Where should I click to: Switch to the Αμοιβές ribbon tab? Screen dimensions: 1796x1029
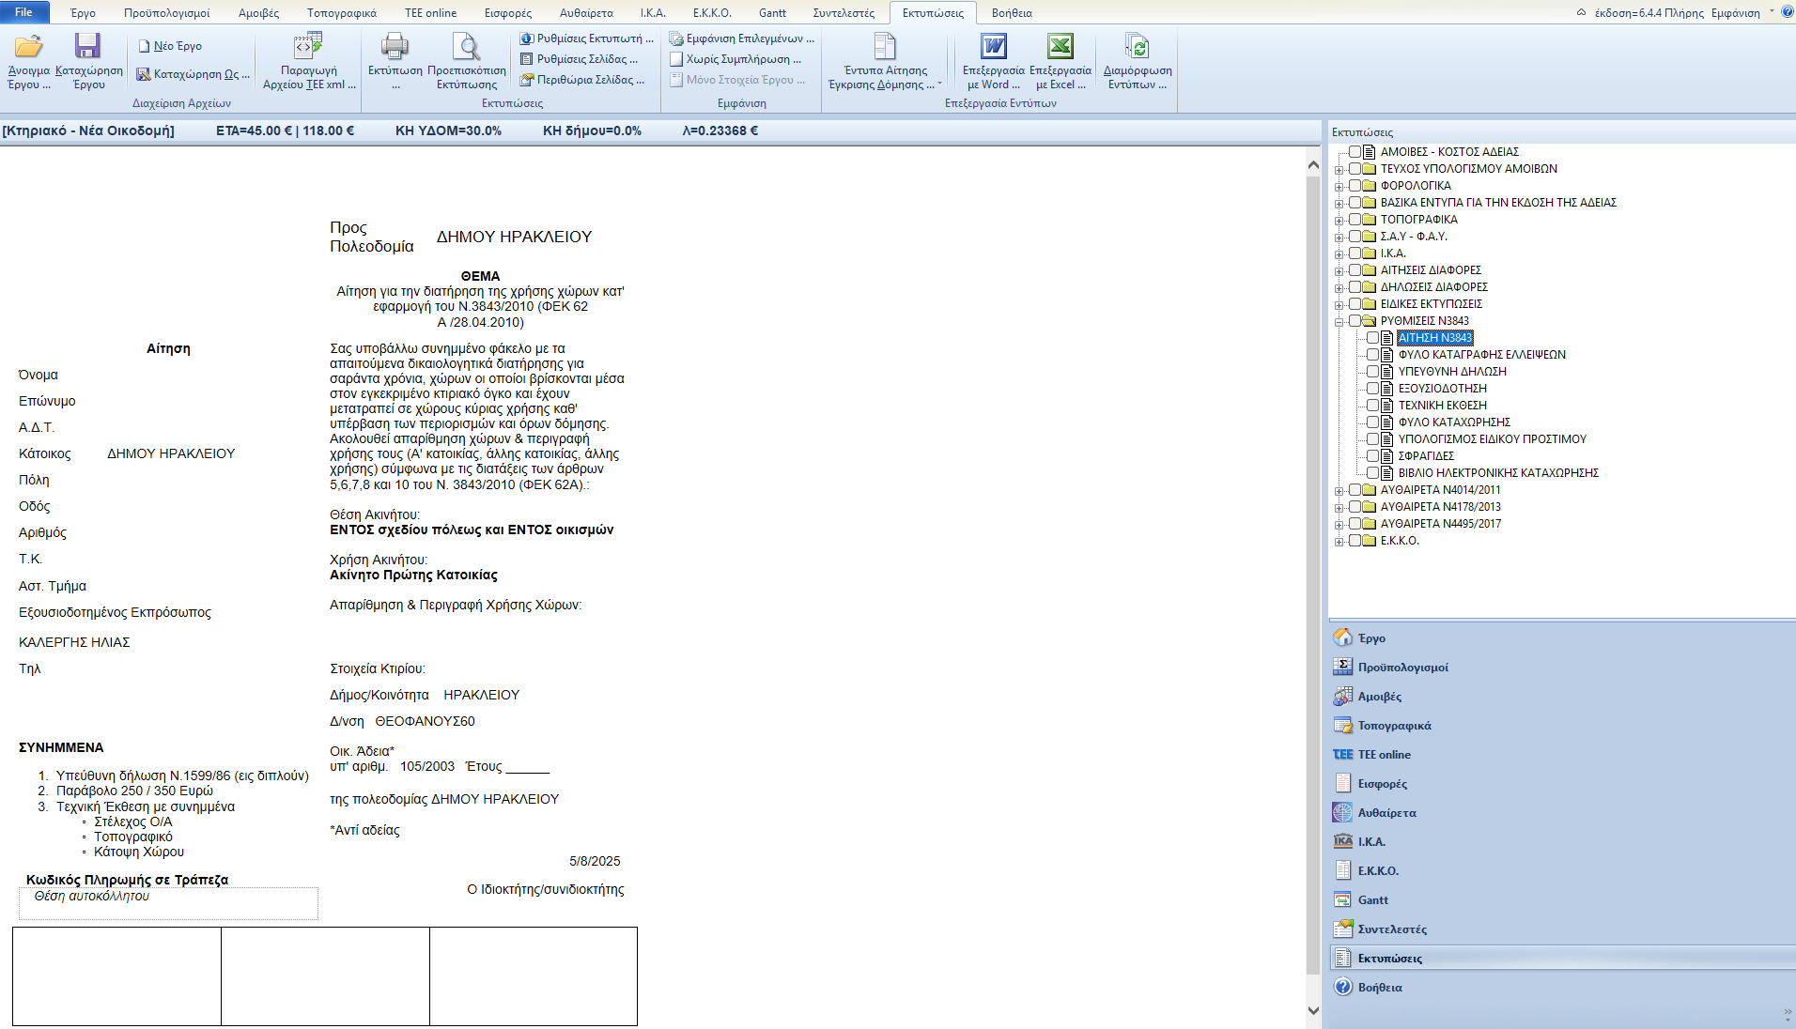point(258,13)
